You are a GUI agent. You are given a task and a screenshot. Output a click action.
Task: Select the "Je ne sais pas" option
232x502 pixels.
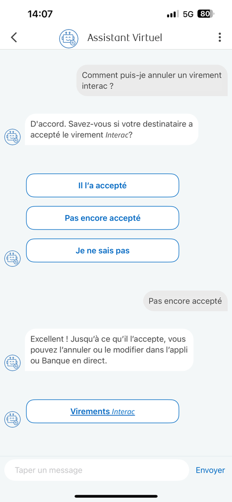tap(103, 251)
